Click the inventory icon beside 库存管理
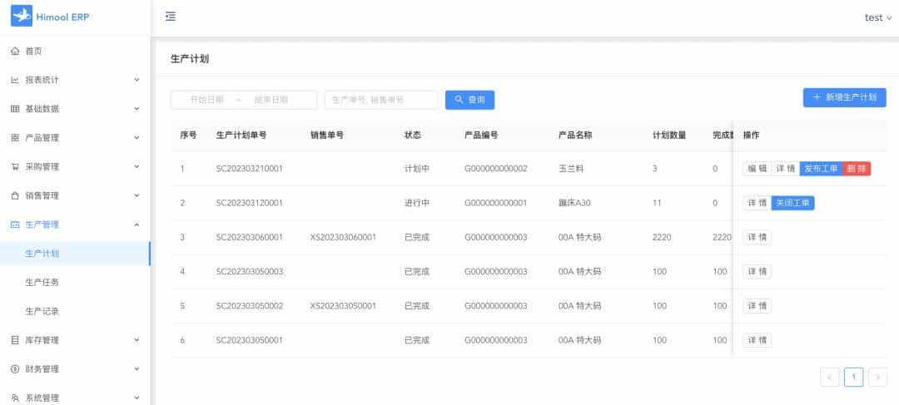This screenshot has height=405, width=899. [x=15, y=340]
